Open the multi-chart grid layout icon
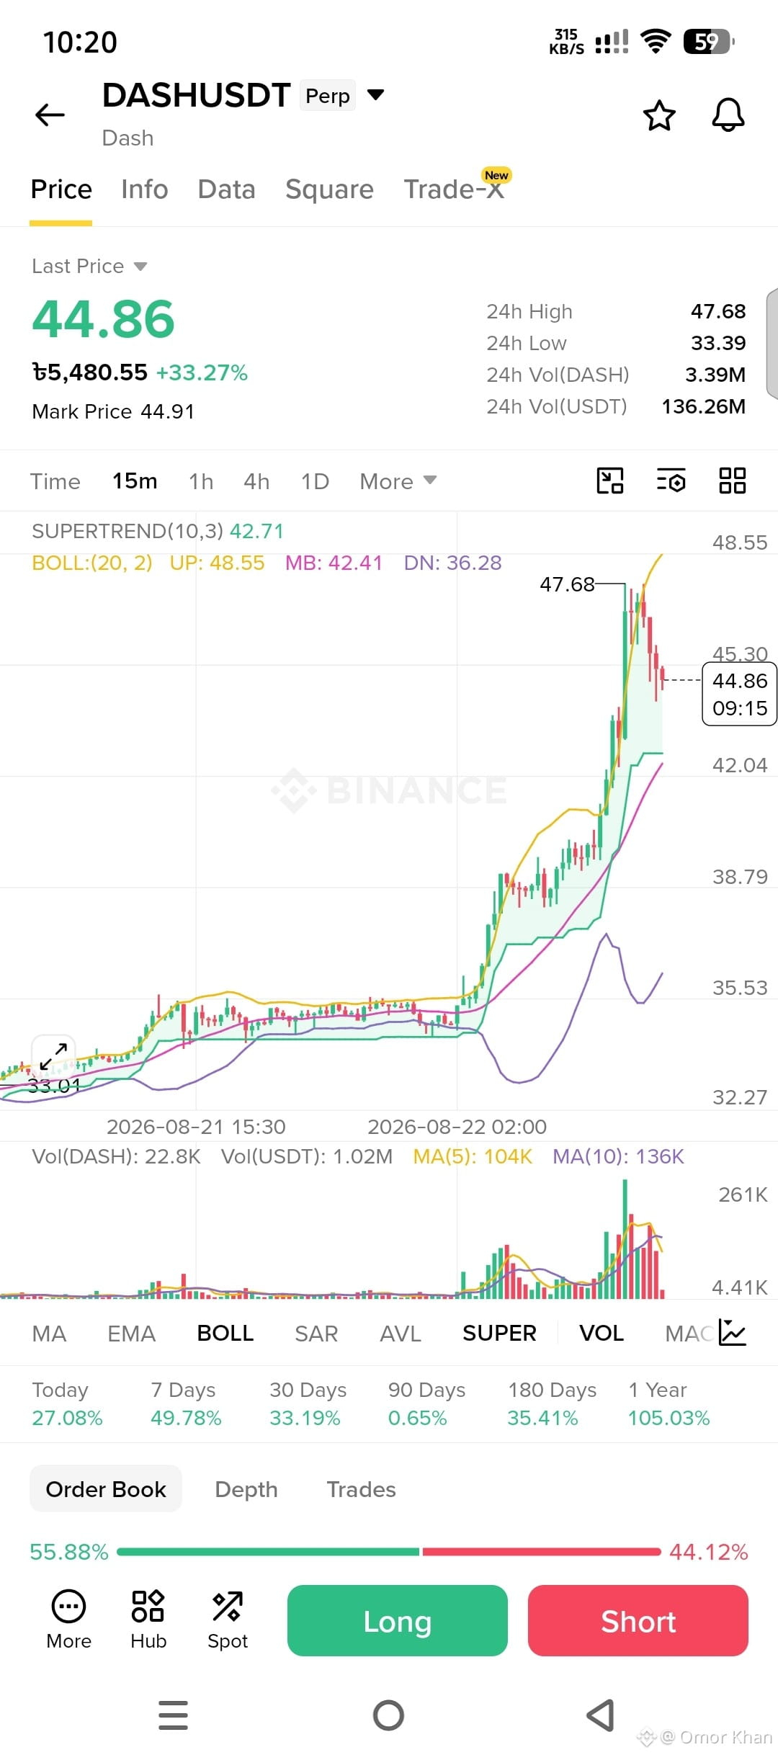778x1755 pixels. pyautogui.click(x=733, y=481)
